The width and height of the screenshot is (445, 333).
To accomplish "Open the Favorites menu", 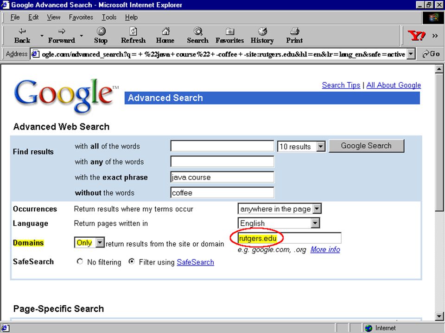I will [81, 17].
